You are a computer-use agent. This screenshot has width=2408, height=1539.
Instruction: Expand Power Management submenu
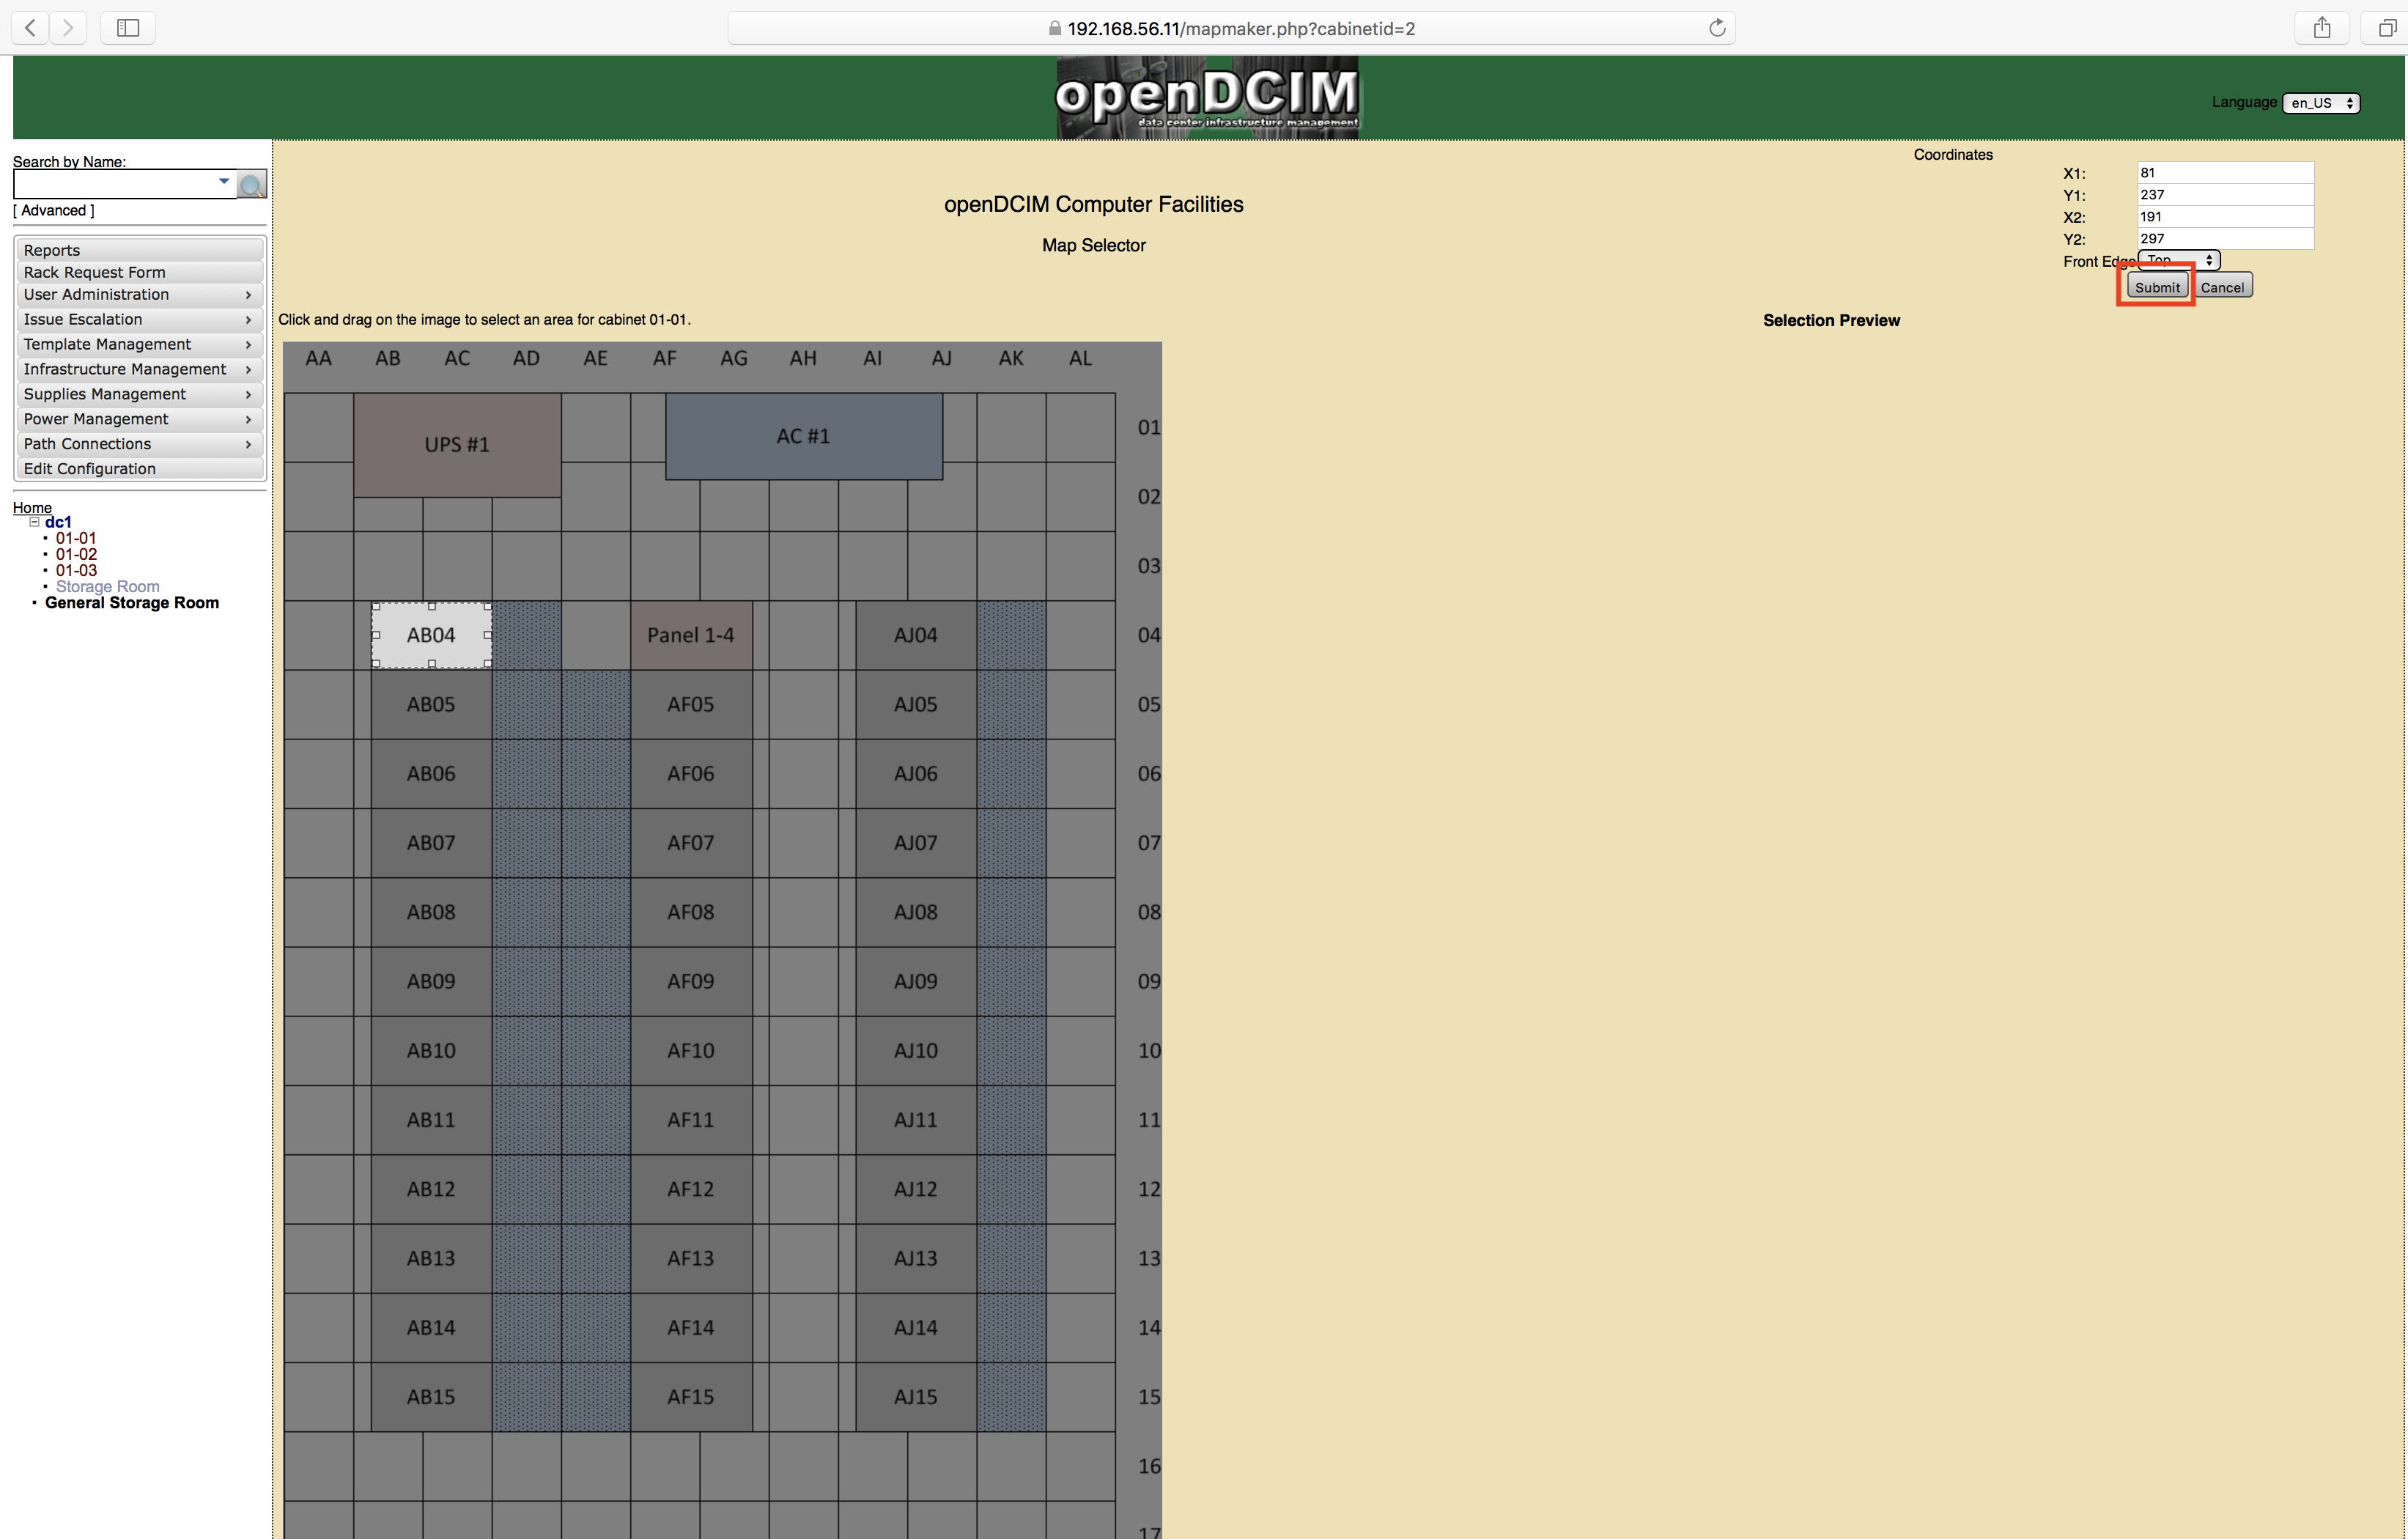coord(139,420)
